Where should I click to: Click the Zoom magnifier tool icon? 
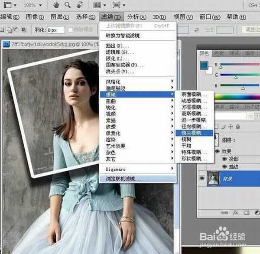tap(68, 5)
